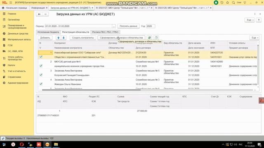Open Администрирование sidebar section
Image resolution: width=264 pixels, height=148 pixels.
point(18,83)
